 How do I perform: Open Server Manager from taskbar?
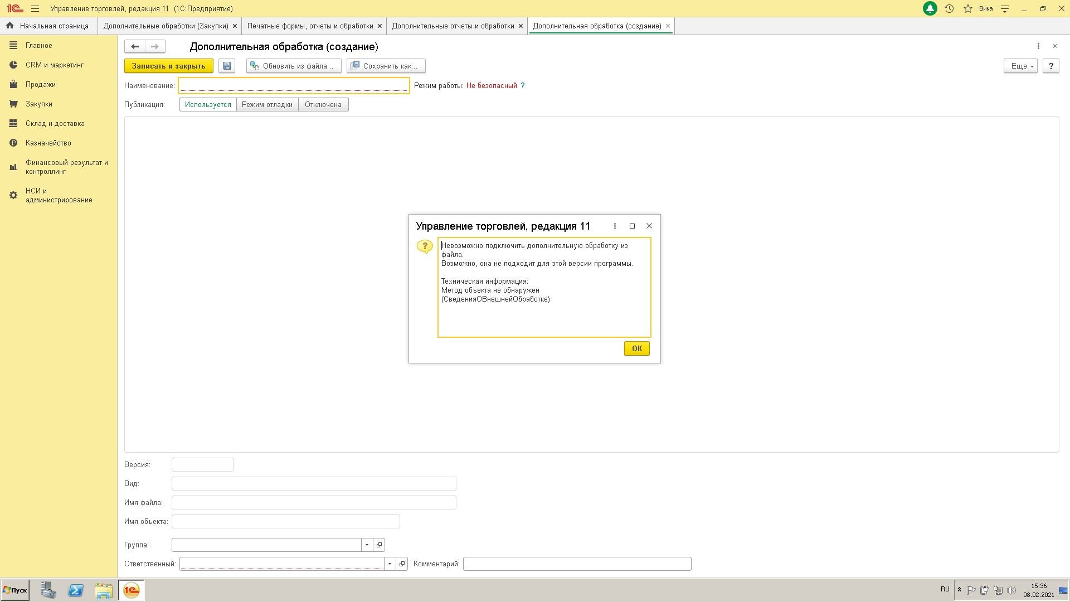click(x=48, y=590)
